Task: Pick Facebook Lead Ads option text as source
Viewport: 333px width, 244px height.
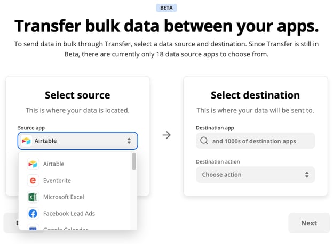Action: (69, 214)
